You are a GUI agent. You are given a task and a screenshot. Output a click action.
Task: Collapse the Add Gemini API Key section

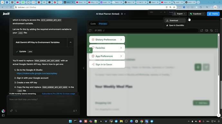[x=70, y=42]
